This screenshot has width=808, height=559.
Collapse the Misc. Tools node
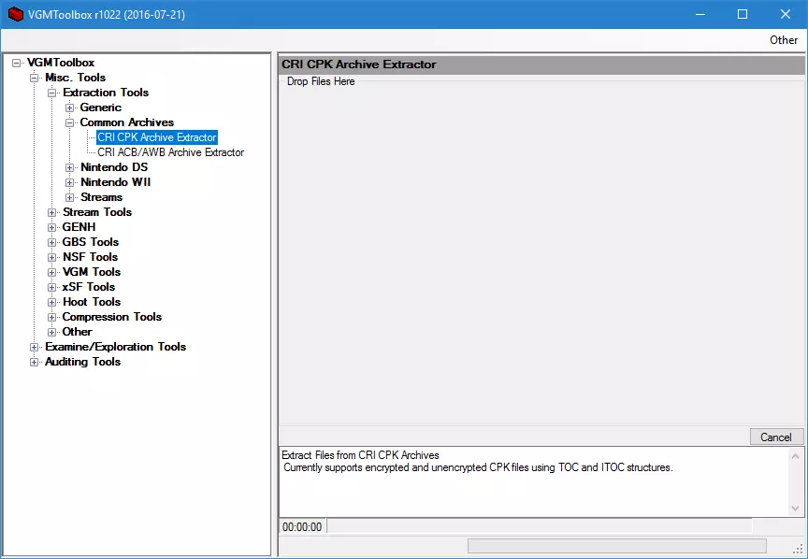(x=34, y=78)
